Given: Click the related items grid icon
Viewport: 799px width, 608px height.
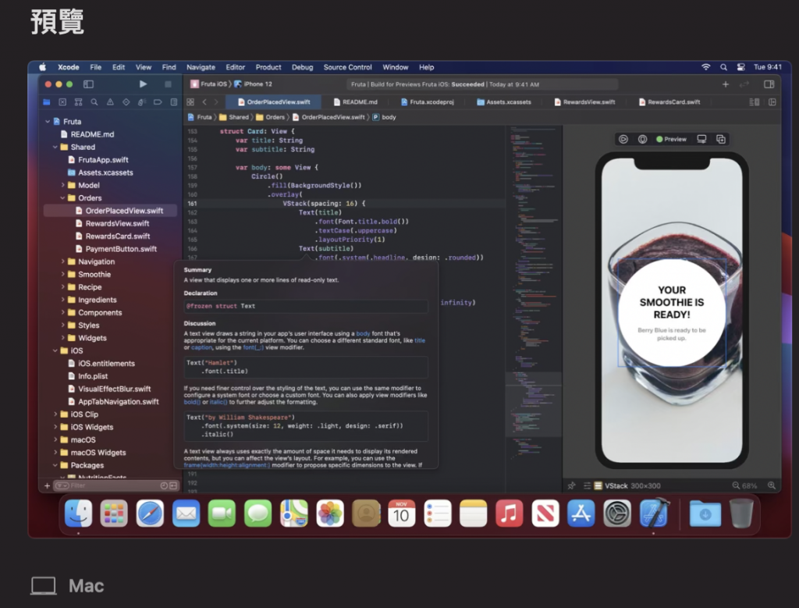Looking at the screenshot, I should pyautogui.click(x=190, y=102).
